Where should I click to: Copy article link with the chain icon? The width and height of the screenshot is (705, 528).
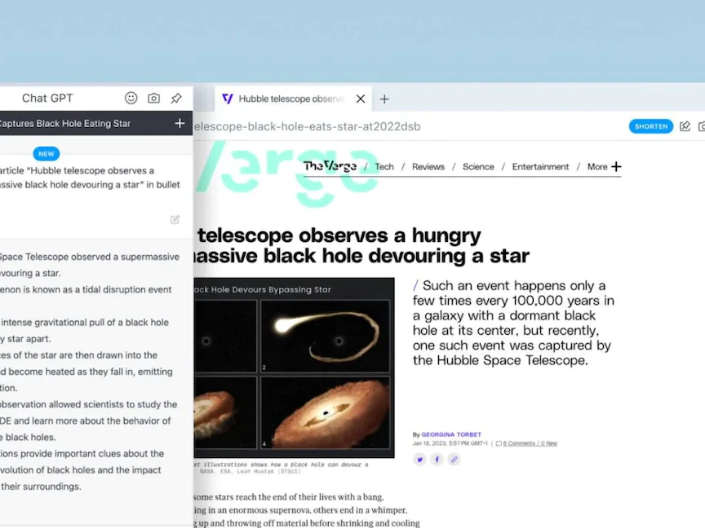(454, 460)
